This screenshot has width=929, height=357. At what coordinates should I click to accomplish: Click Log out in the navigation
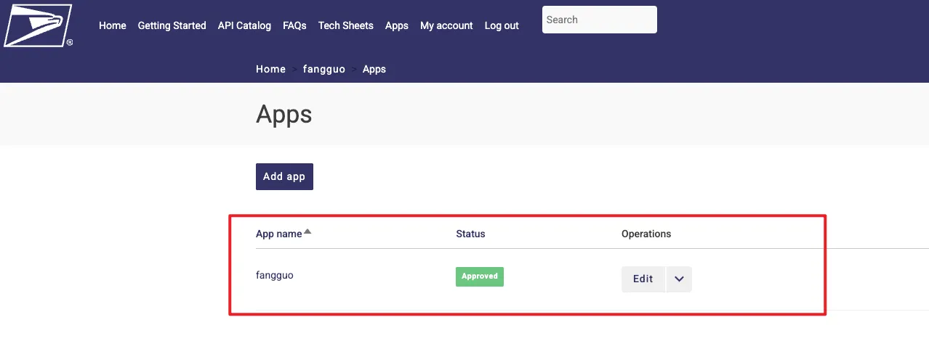click(x=502, y=25)
